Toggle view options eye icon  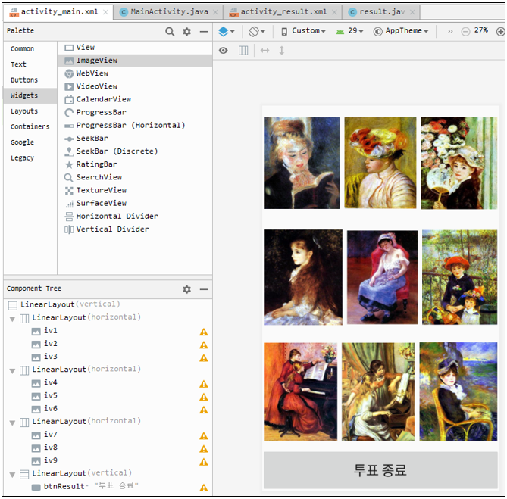[223, 51]
